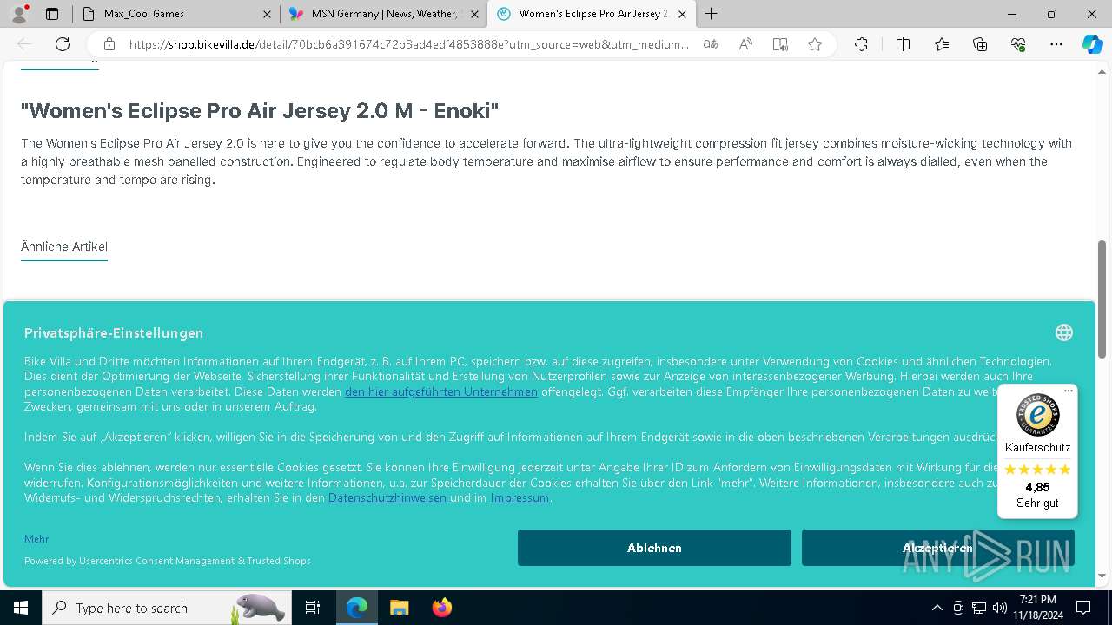Screen dimensions: 1112x625
Task: Open File Explorer from taskbar
Action: (x=399, y=608)
